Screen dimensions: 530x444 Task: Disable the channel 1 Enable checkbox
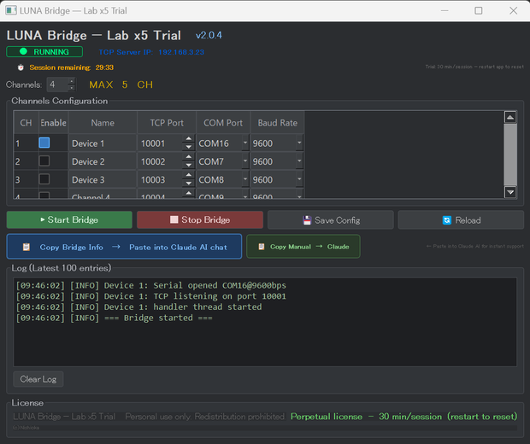[x=44, y=143]
